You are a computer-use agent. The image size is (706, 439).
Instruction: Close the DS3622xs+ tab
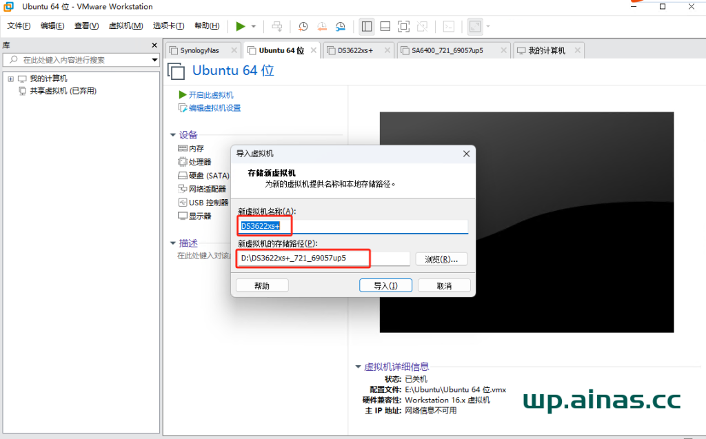pos(387,50)
